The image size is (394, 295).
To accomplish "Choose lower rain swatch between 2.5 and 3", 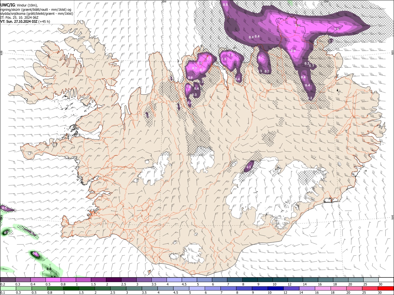I will click(118, 288).
